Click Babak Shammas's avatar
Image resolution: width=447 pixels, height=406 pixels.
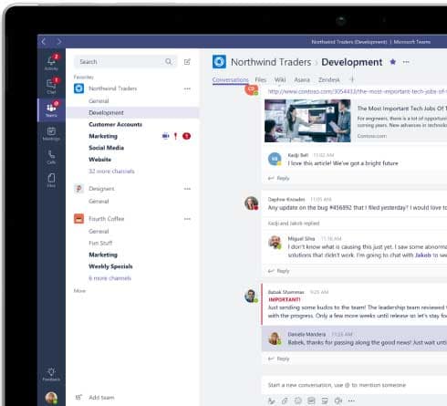(251, 296)
